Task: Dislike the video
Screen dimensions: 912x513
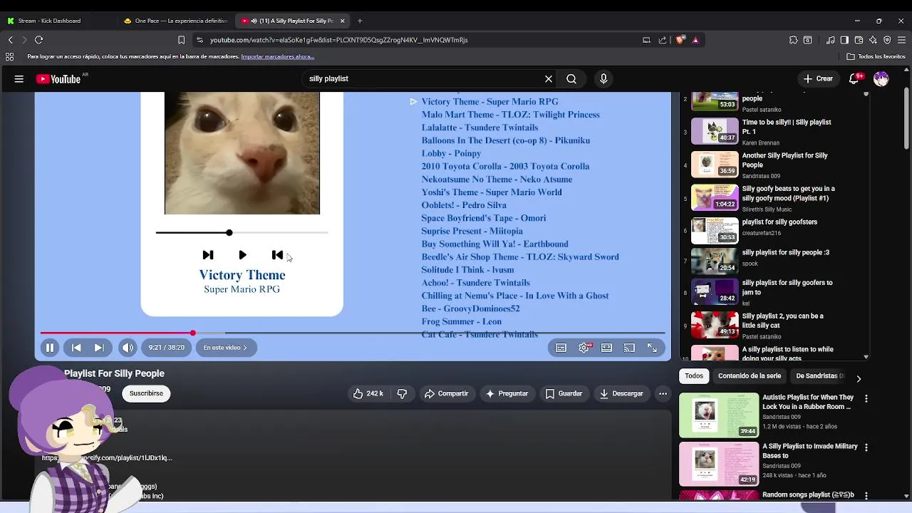Action: click(x=402, y=393)
